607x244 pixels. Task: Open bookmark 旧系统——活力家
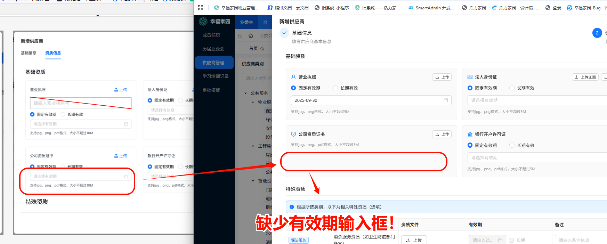[x=377, y=8]
